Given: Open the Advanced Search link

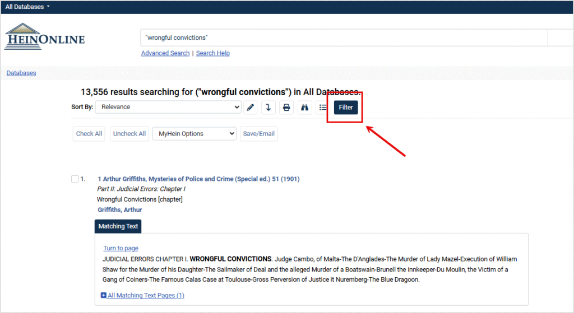Looking at the screenshot, I should (x=165, y=53).
